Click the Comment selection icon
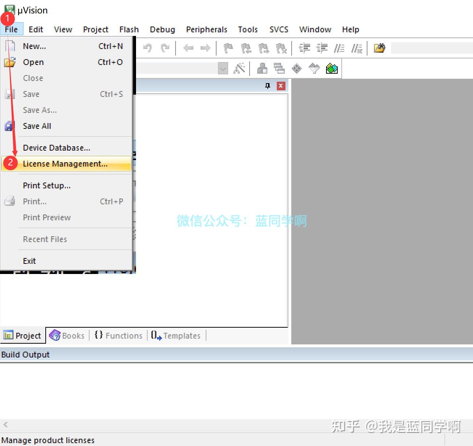473x446 pixels. 339,48
